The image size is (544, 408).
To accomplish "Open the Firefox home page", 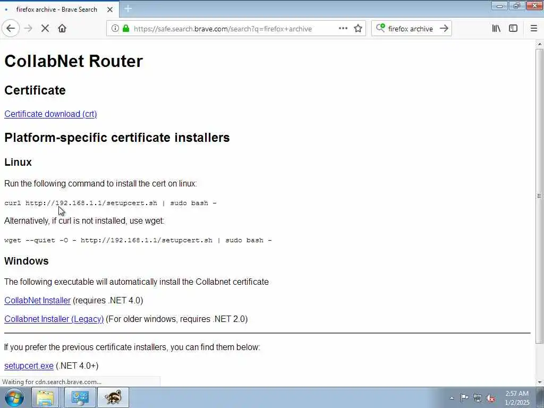I will tap(62, 29).
